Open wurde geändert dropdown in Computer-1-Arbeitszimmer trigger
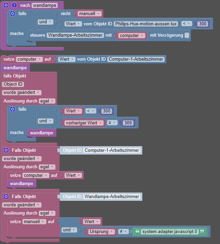This screenshot has width=220, height=244. click(x=22, y=159)
